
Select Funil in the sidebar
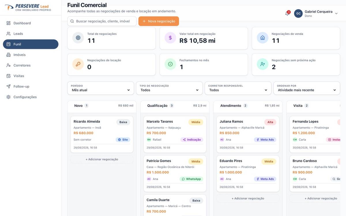[31, 44]
